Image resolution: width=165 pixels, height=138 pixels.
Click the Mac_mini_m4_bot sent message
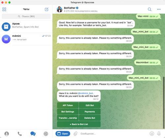[x=144, y=78]
